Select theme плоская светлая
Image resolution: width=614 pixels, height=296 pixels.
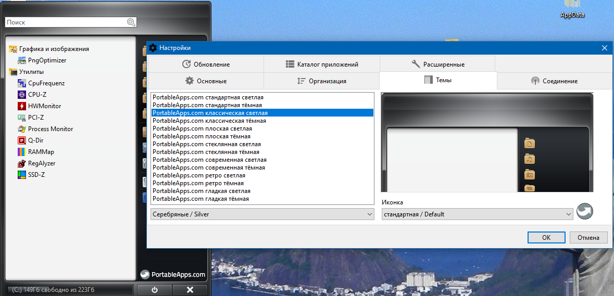[262, 128]
